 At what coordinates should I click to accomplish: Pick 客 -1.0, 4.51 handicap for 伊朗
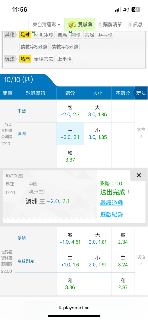(70, 238)
